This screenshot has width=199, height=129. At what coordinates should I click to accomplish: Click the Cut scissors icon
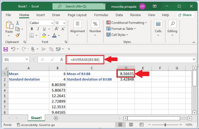(x=18, y=23)
